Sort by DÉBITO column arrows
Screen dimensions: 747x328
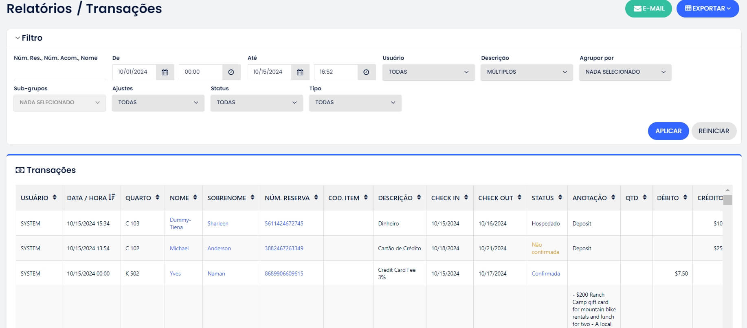685,197
